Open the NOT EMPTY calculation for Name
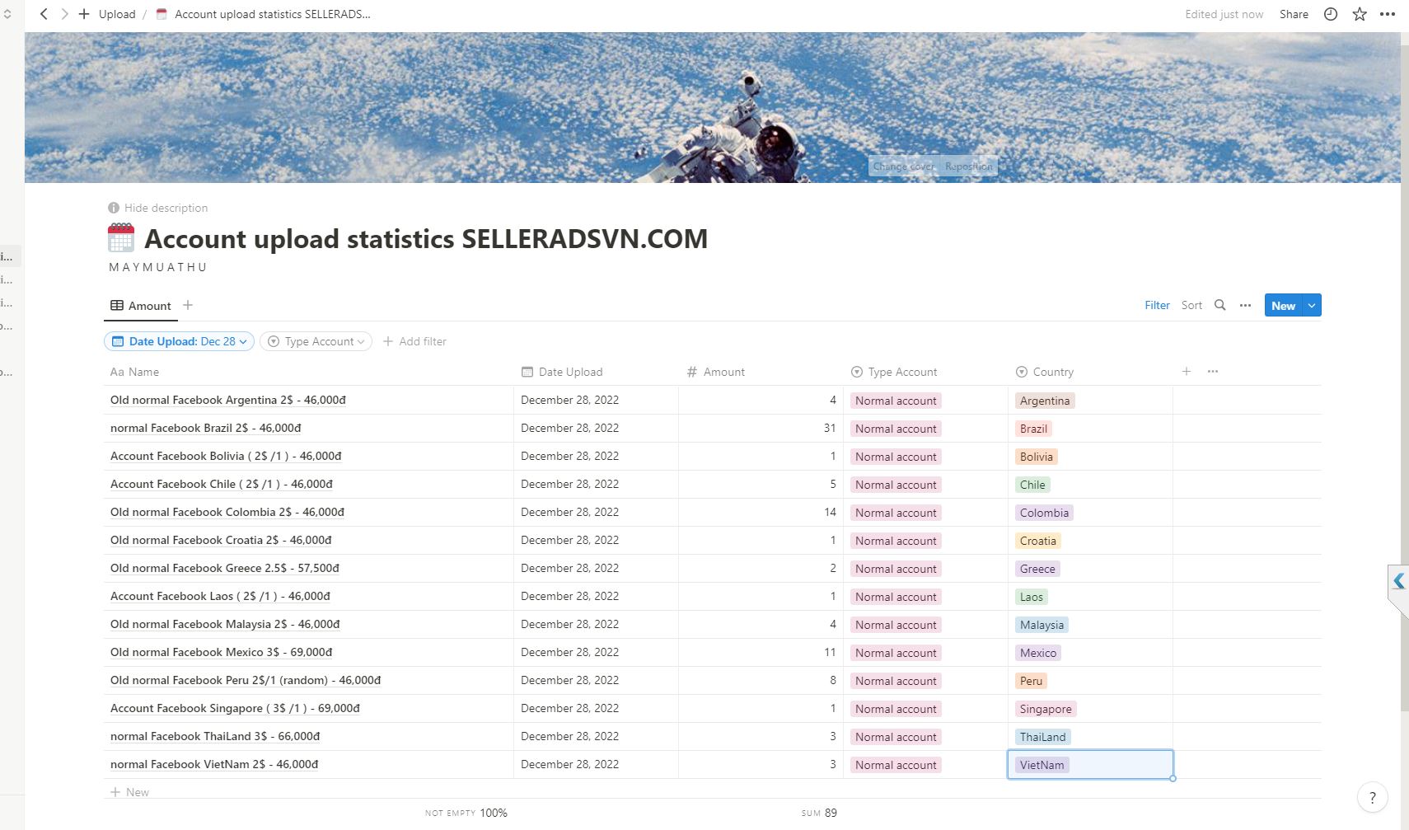This screenshot has height=830, width=1409. click(x=466, y=813)
